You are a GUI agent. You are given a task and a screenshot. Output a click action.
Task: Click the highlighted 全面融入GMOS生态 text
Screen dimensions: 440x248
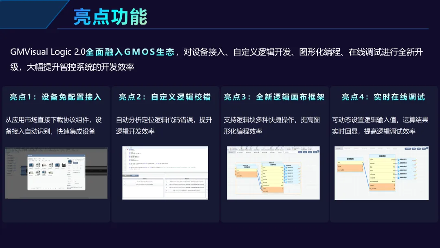tap(130, 52)
